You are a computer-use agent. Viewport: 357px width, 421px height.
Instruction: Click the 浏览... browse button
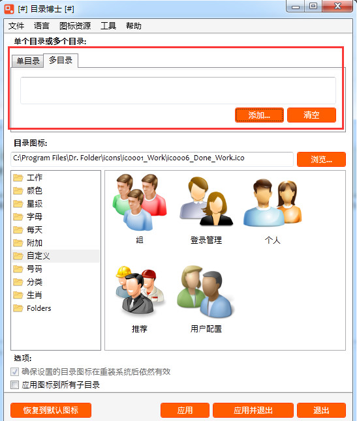pyautogui.click(x=321, y=159)
